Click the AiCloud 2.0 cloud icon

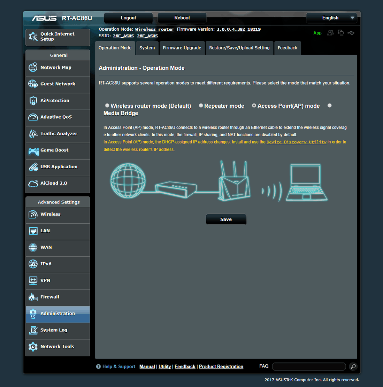pyautogui.click(x=33, y=183)
